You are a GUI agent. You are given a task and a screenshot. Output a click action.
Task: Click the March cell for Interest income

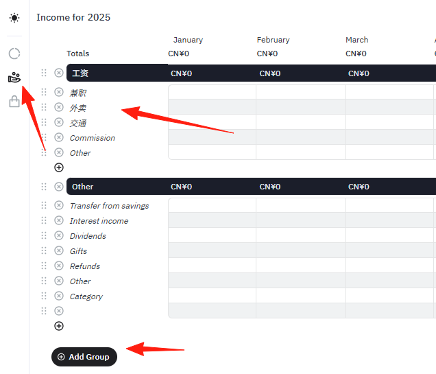click(389, 220)
